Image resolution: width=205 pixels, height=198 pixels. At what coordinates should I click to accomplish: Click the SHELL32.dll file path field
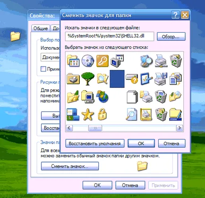(110, 36)
